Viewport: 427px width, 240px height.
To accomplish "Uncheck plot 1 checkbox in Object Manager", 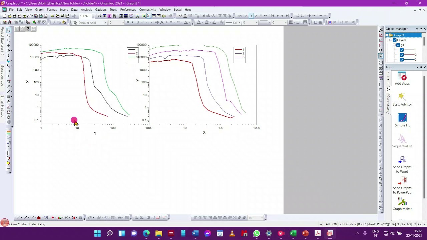I will pyautogui.click(x=402, y=50).
